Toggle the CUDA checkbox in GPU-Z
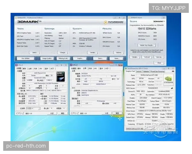Image resolution: width=192 pixels, height=154 pixels. pyautogui.click(x=146, y=124)
